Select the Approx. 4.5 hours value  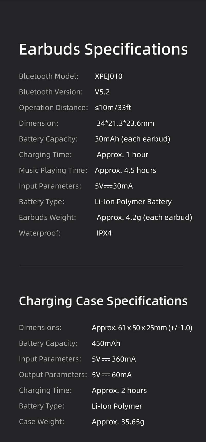pos(125,170)
